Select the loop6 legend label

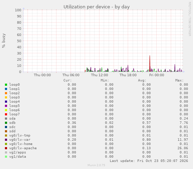tap(14, 110)
